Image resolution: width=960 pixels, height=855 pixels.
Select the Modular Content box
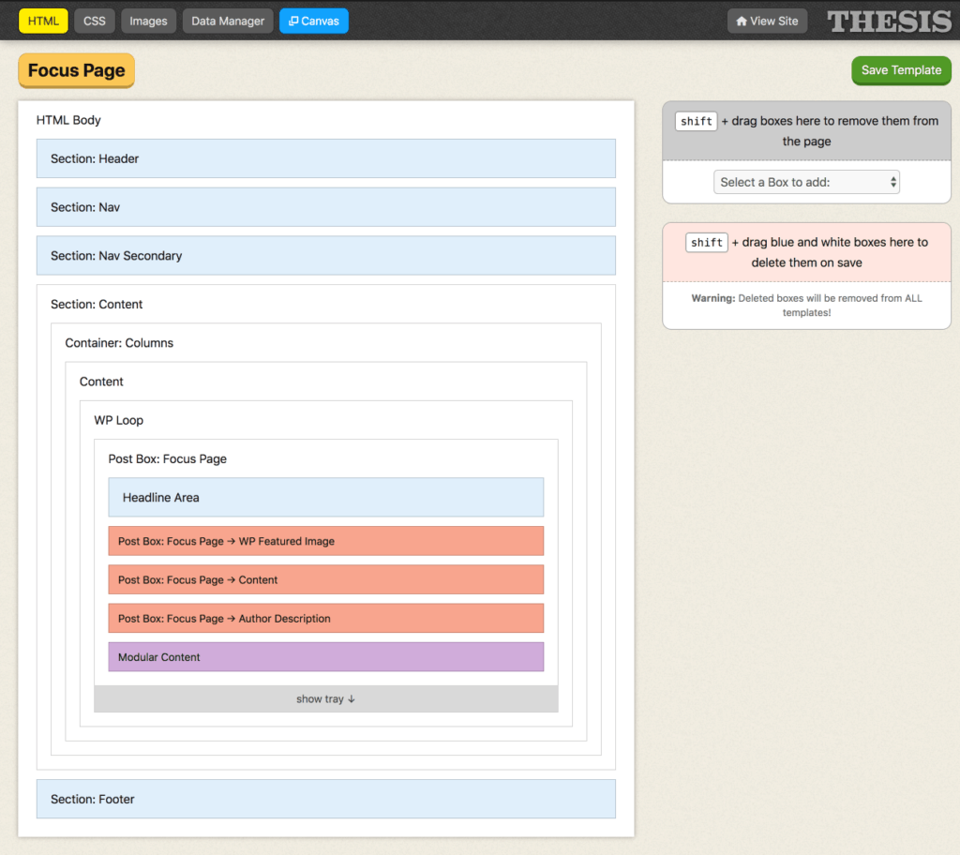point(325,656)
